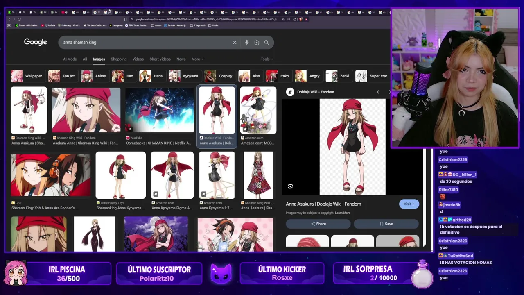
Task: Switch to the AI Mode tab
Action: 70,59
